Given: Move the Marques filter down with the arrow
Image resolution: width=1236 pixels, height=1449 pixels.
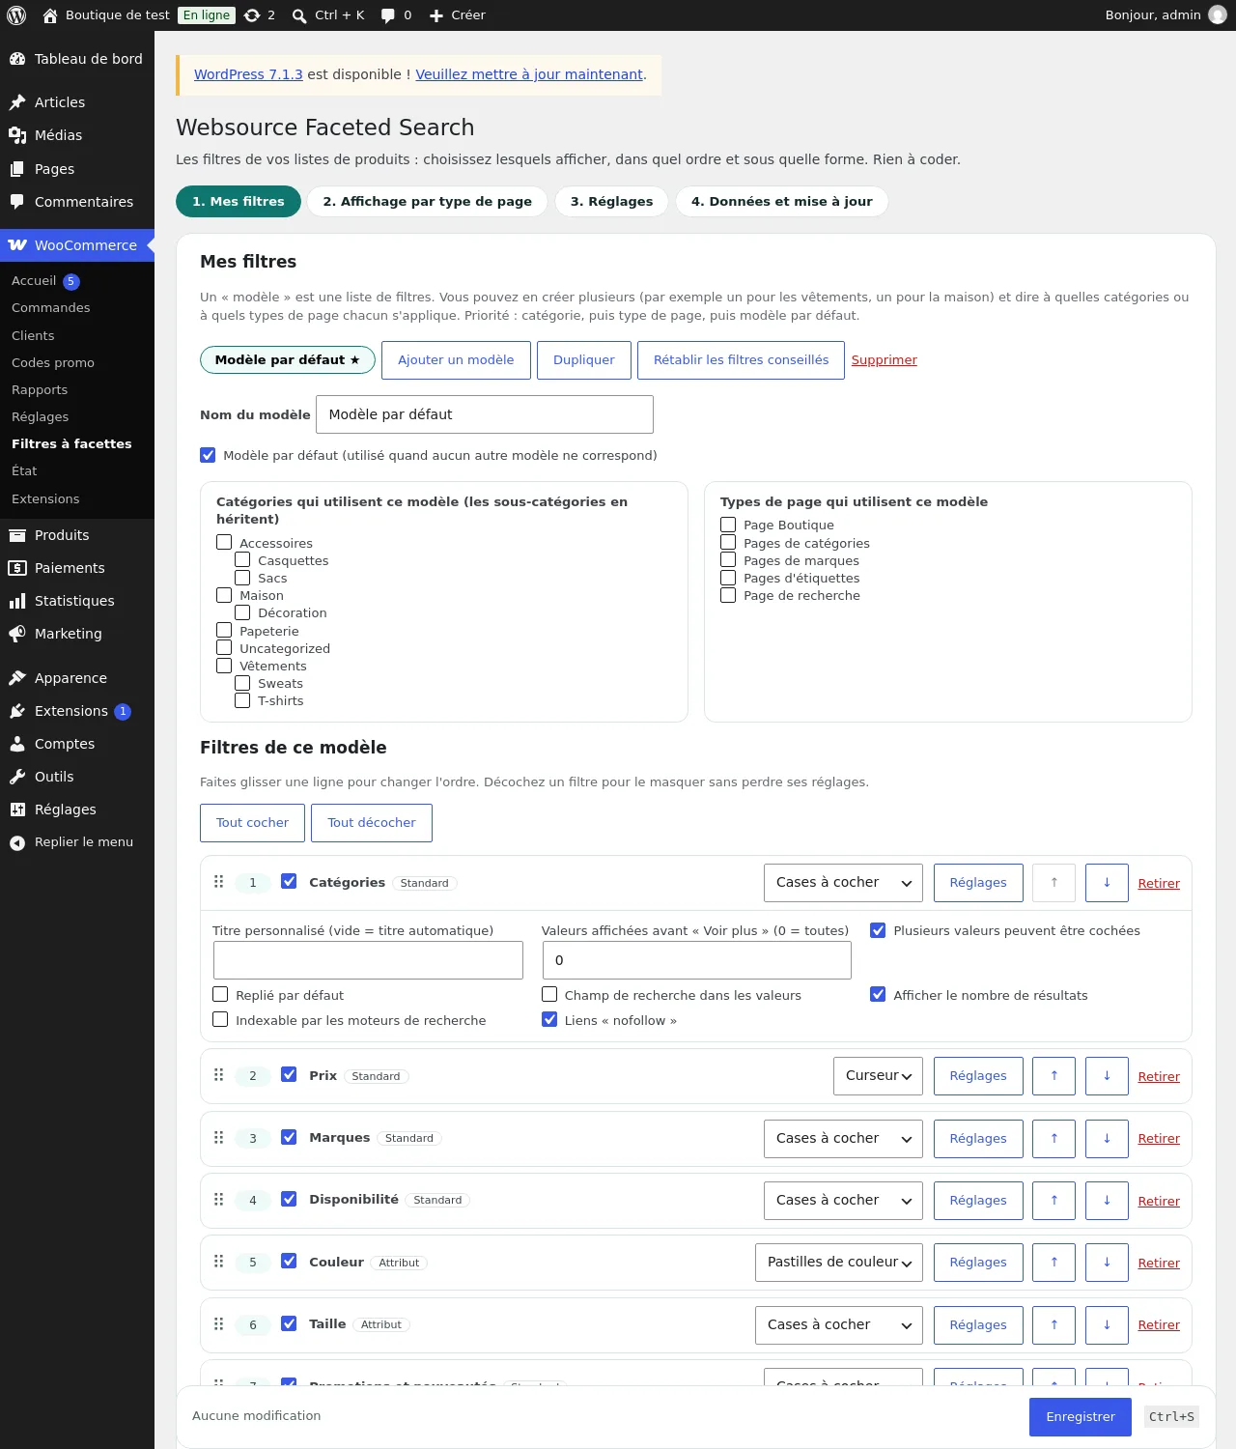Looking at the screenshot, I should [1107, 1139].
